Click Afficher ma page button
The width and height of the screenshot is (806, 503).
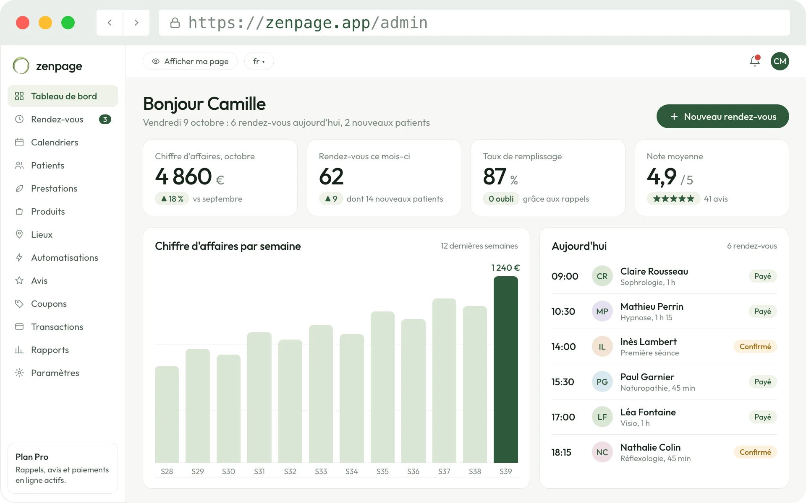point(190,61)
